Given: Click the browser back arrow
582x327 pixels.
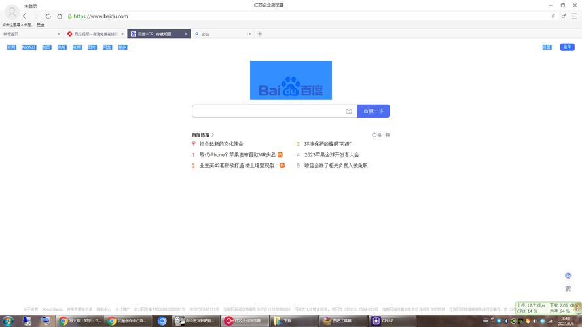Looking at the screenshot, I should click(x=25, y=16).
